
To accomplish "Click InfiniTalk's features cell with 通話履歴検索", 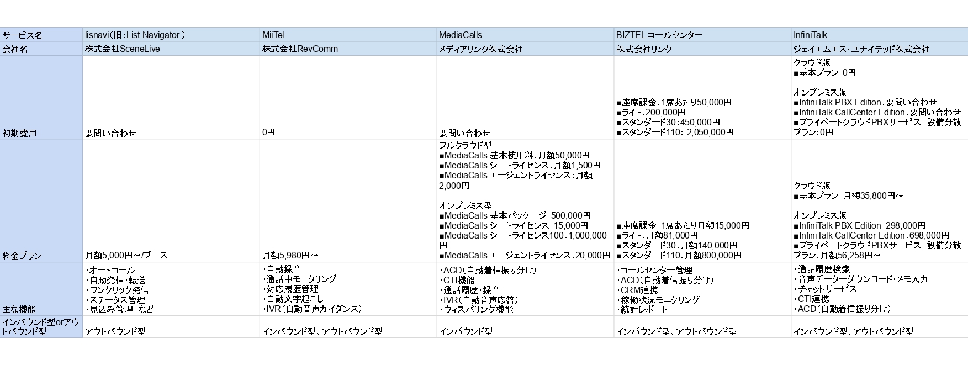I will point(880,289).
